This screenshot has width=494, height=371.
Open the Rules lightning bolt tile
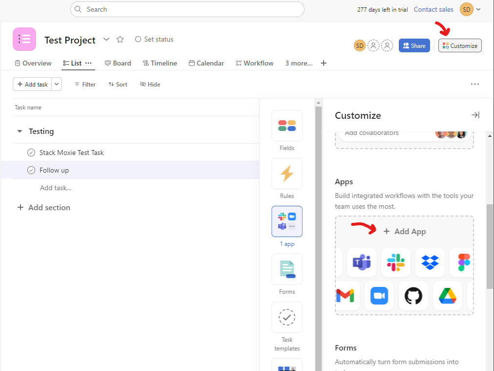pyautogui.click(x=287, y=174)
